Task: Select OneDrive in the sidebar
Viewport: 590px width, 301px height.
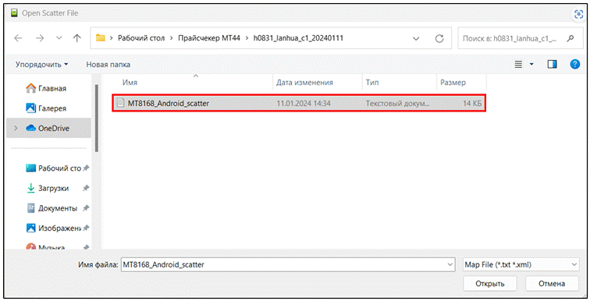Action: [48, 128]
